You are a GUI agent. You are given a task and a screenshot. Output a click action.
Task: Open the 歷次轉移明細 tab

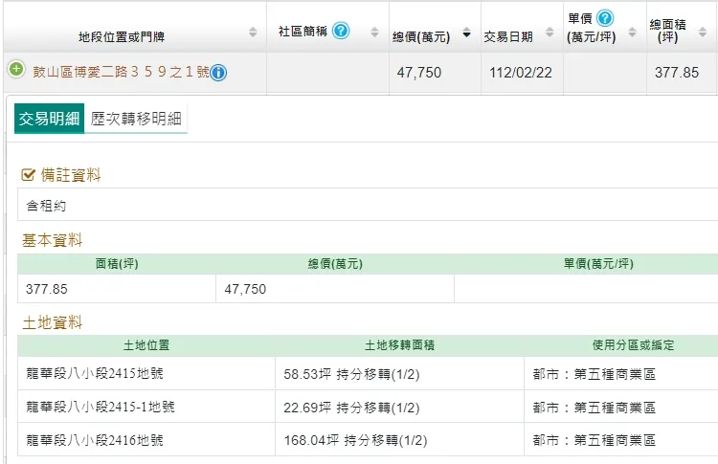(x=136, y=120)
